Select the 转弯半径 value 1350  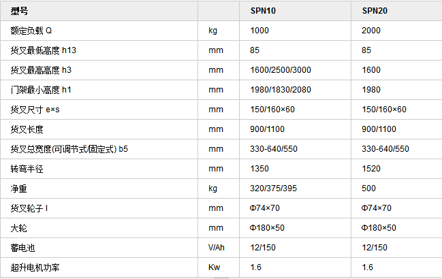pos(259,168)
